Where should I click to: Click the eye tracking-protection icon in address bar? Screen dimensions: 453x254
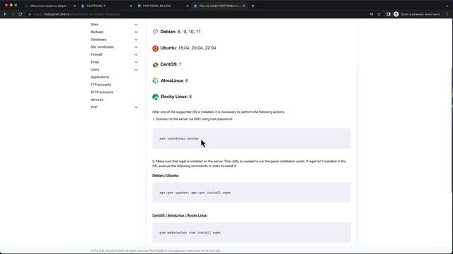click(372, 14)
